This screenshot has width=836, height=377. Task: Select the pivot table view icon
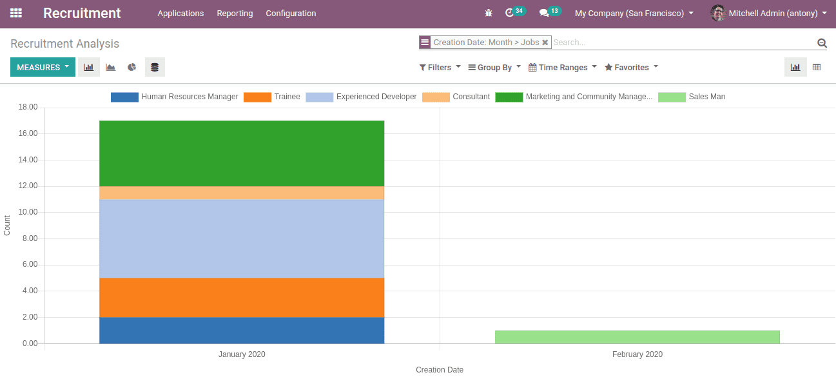(x=817, y=67)
